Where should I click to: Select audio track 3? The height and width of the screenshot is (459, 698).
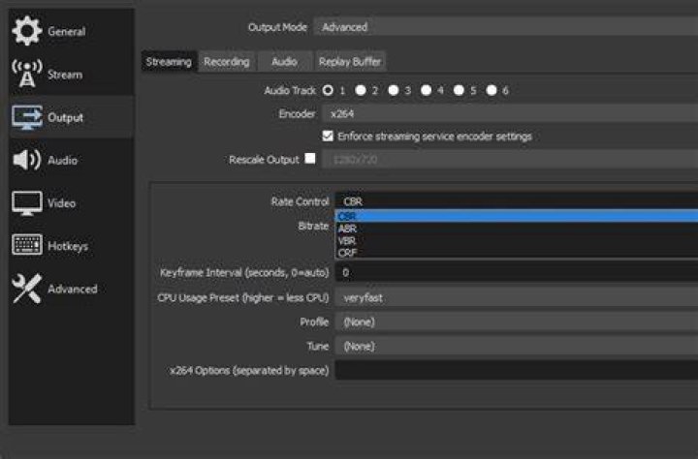[393, 91]
